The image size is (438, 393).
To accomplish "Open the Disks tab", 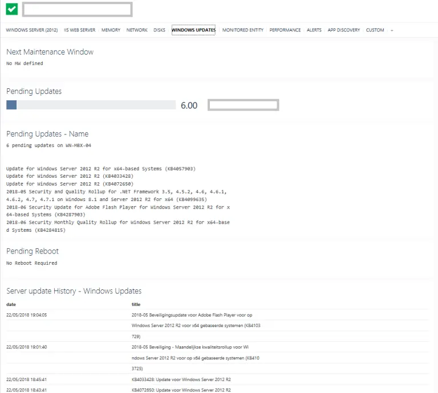I will [x=159, y=30].
